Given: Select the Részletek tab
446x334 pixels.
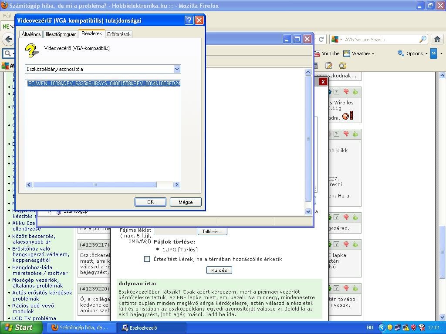Looking at the screenshot, I should [91, 33].
